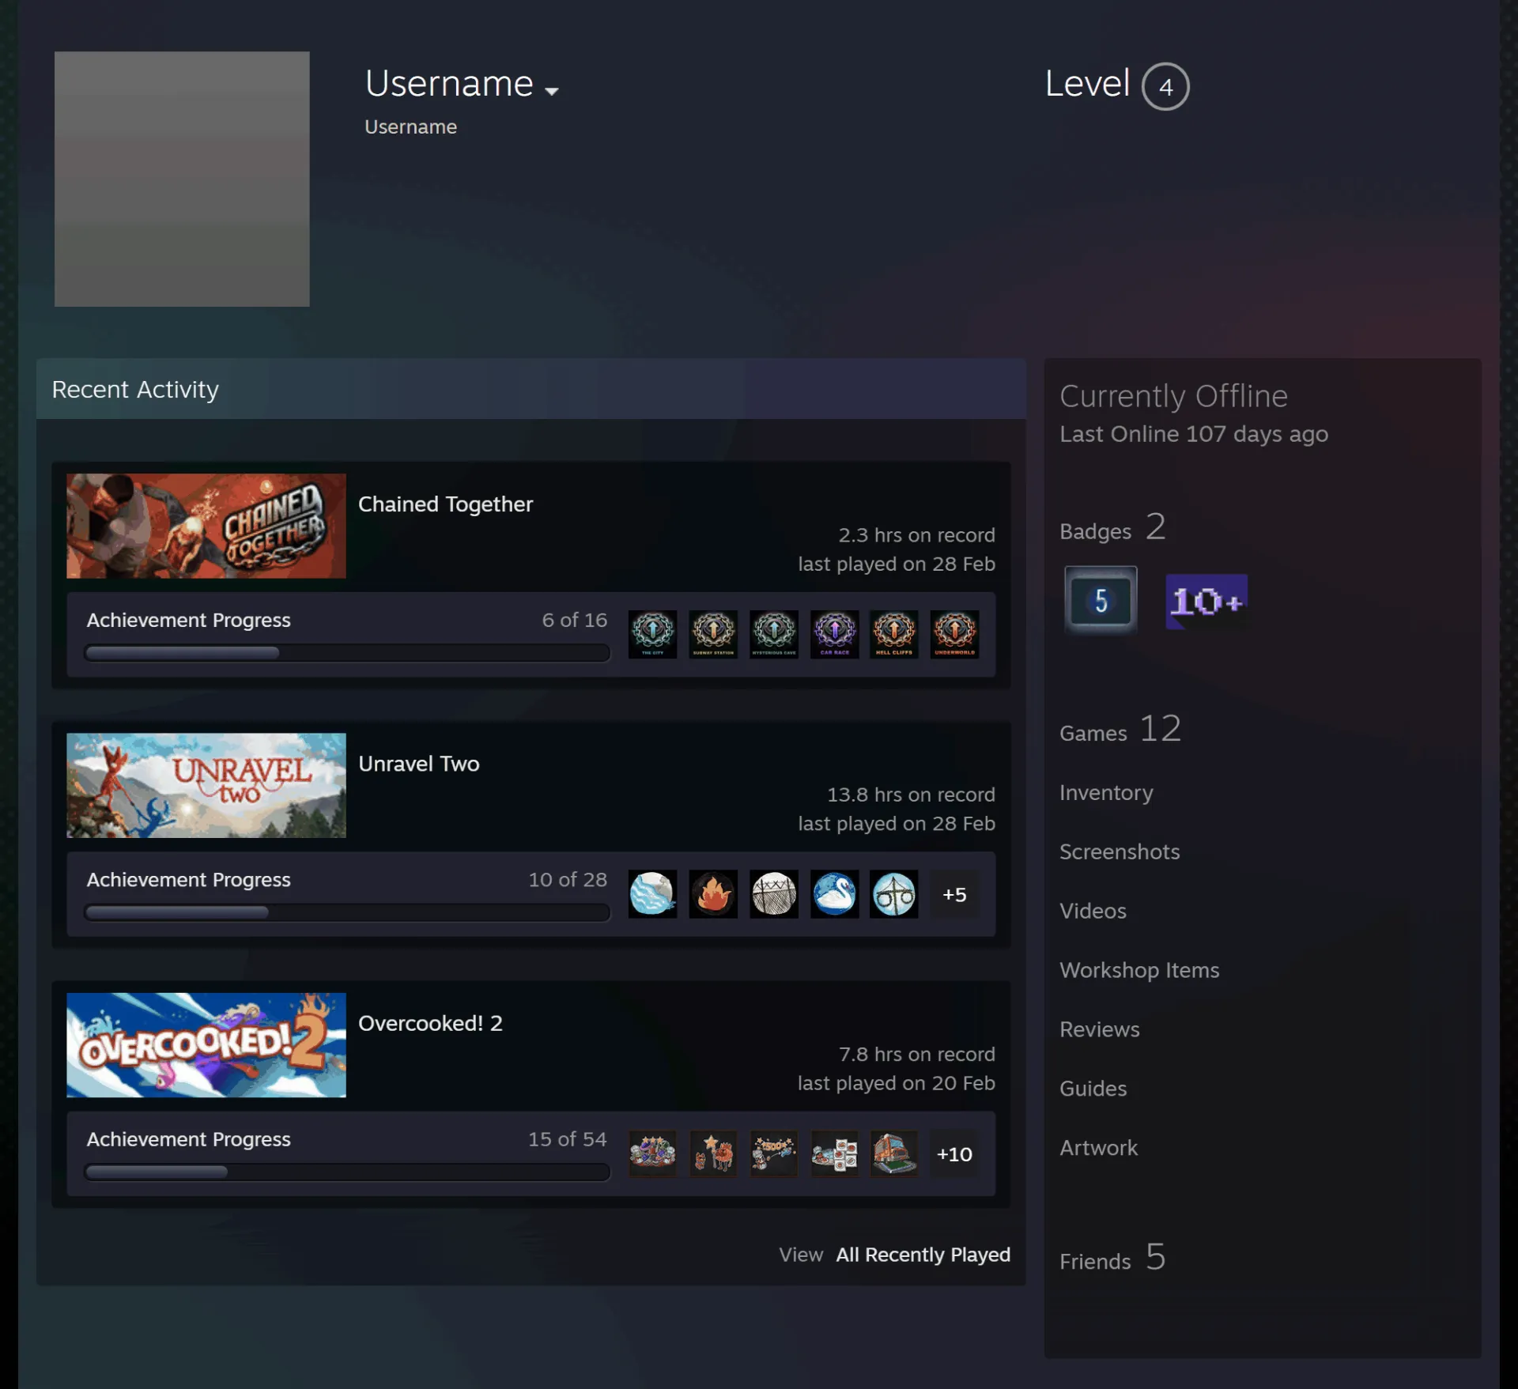Open Subway Station achievement icon
This screenshot has height=1389, width=1518.
click(x=713, y=634)
